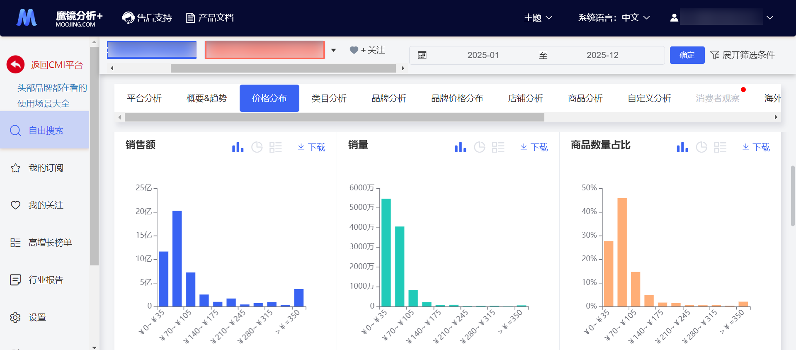Expand the user account dropdown arrow
The height and width of the screenshot is (350, 796).
[770, 18]
